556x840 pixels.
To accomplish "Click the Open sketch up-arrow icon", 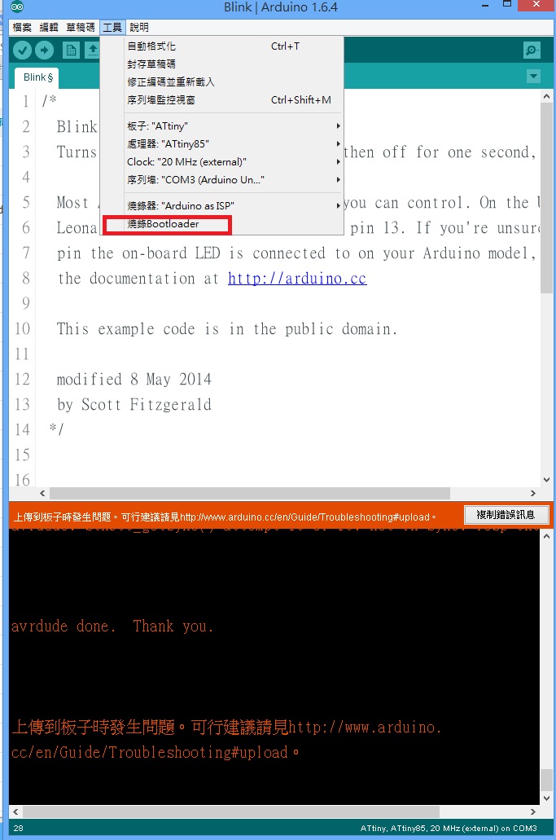I will coord(93,51).
